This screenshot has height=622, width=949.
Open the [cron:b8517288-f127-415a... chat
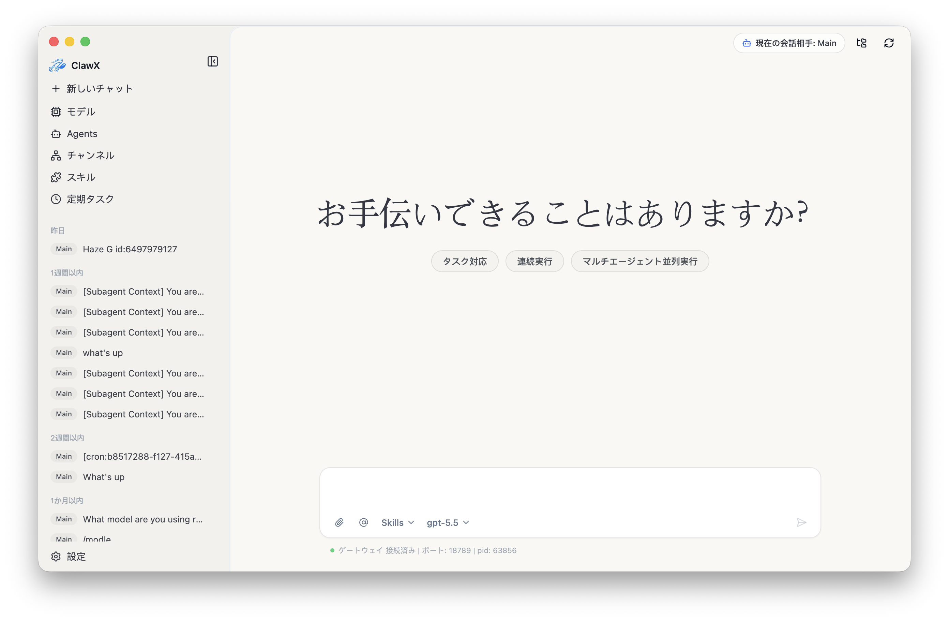134,457
